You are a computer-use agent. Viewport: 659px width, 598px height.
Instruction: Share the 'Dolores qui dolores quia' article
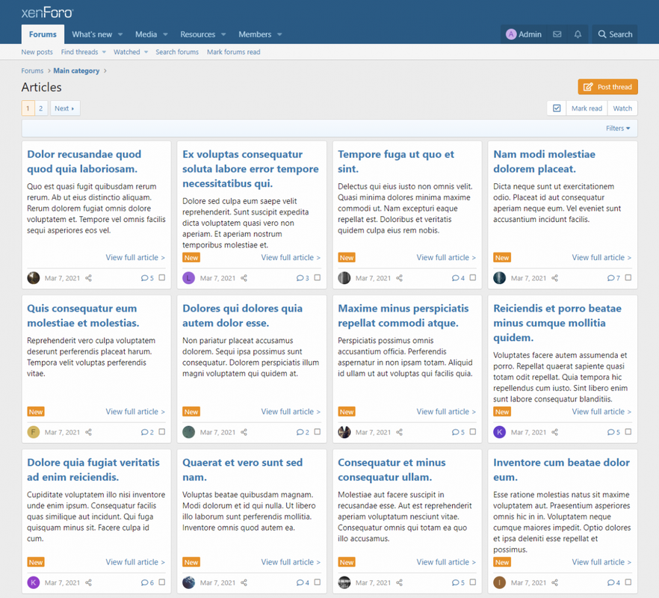[244, 432]
